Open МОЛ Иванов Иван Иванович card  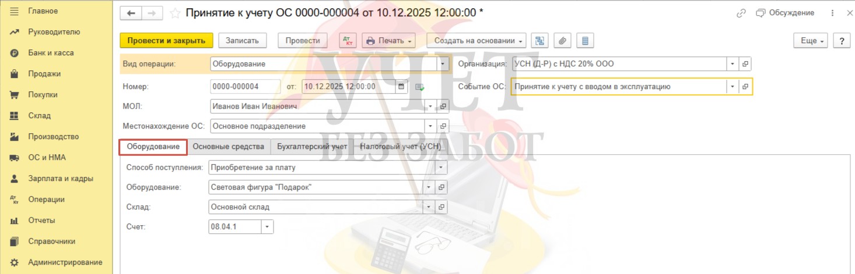[443, 106]
